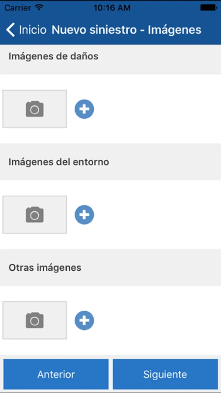The height and width of the screenshot is (393, 221).
Task: Add another photo to Imágenes de daños
Action: point(84,109)
